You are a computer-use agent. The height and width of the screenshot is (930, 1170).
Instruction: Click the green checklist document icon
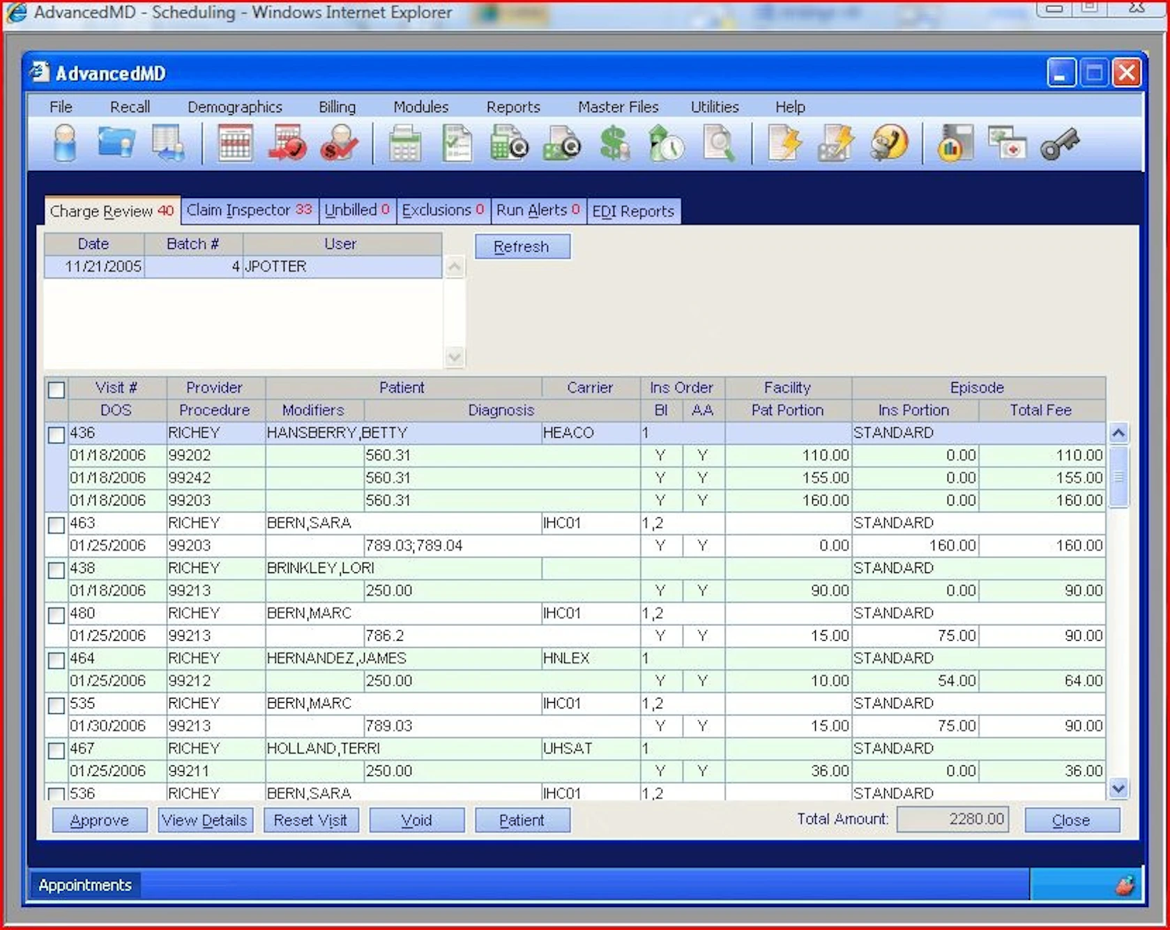pos(457,143)
